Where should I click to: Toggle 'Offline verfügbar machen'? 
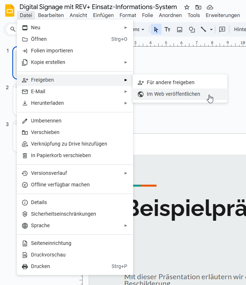point(60,185)
